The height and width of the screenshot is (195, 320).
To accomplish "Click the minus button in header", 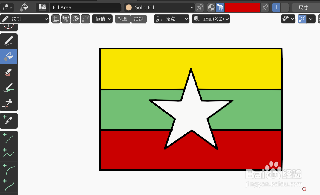I will point(285,7).
